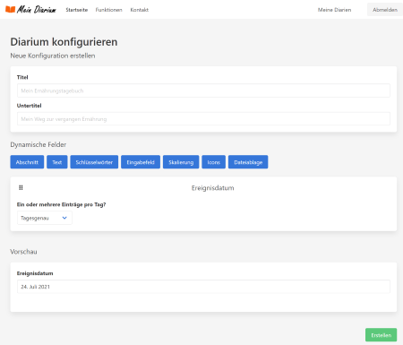
Task: Add a Schlüsselwörter field
Action: [x=94, y=162]
